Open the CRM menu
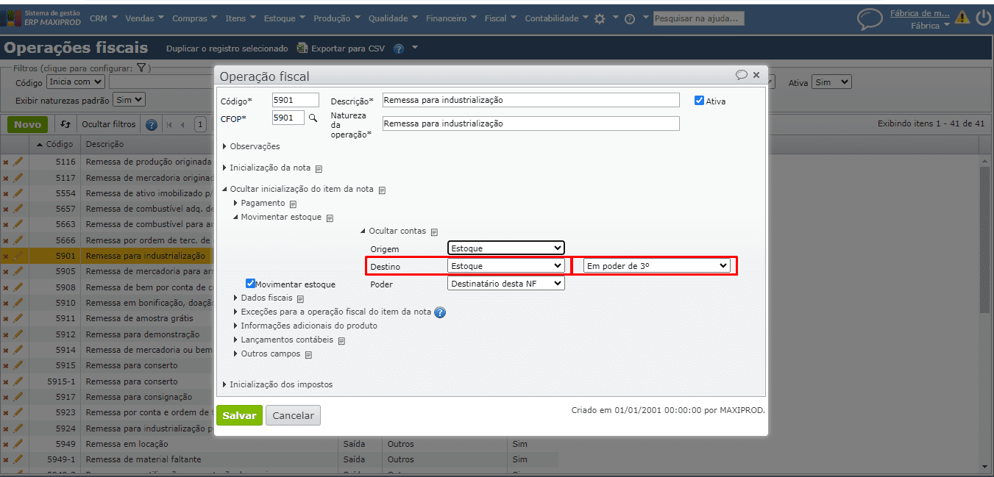Screen dimensions: 994x477 (103, 18)
